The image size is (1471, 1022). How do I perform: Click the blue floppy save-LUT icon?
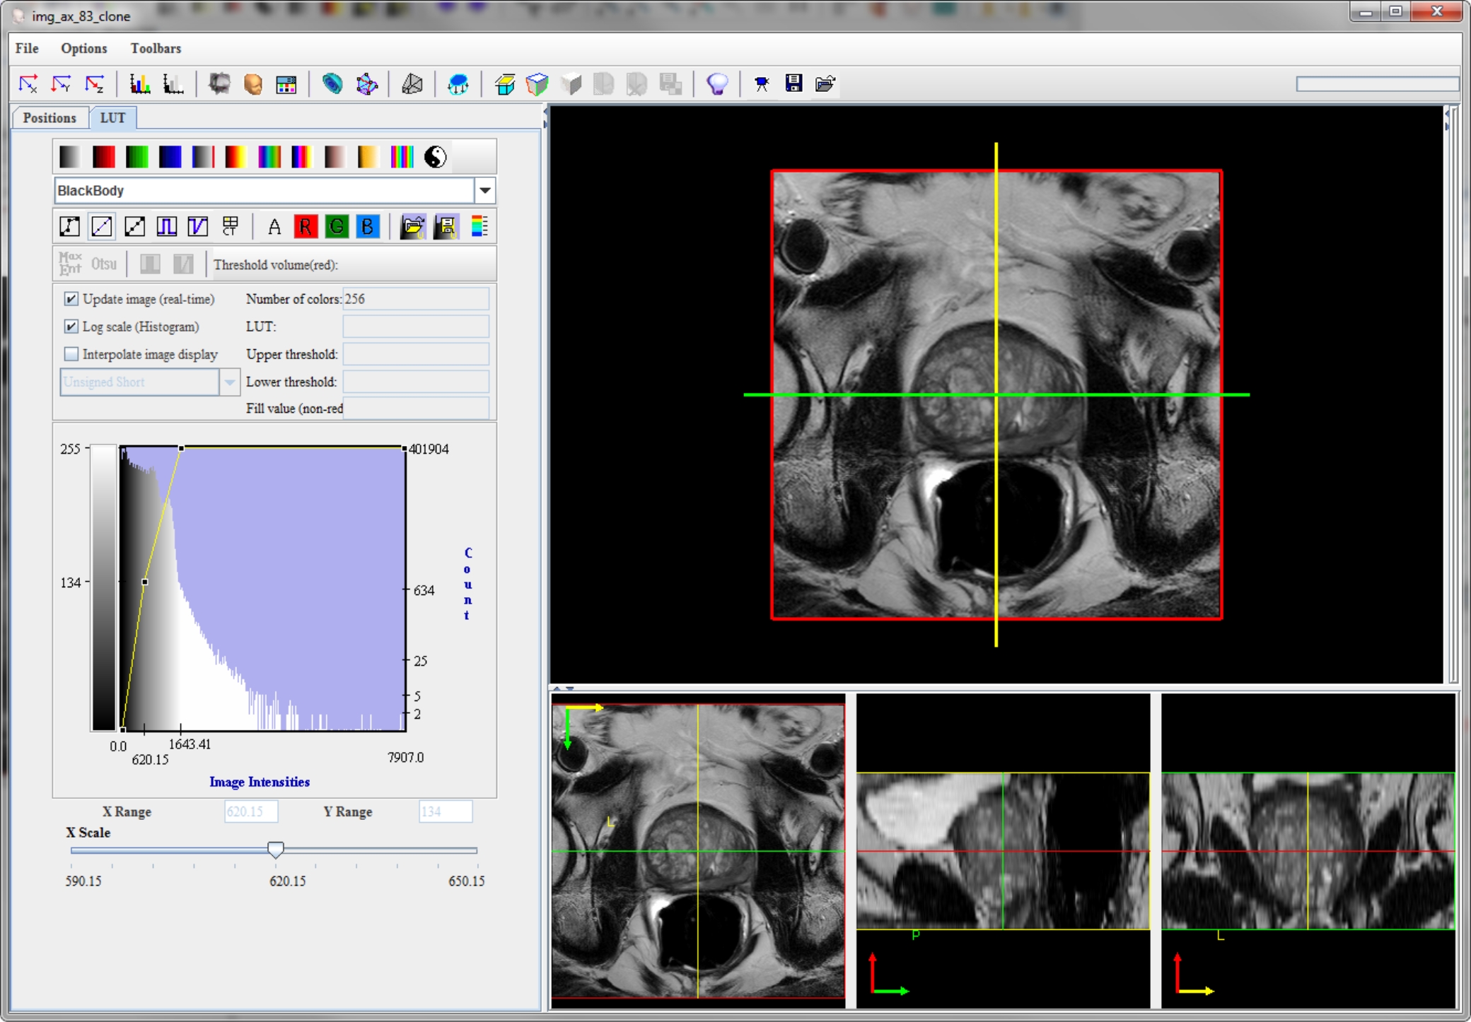click(446, 226)
